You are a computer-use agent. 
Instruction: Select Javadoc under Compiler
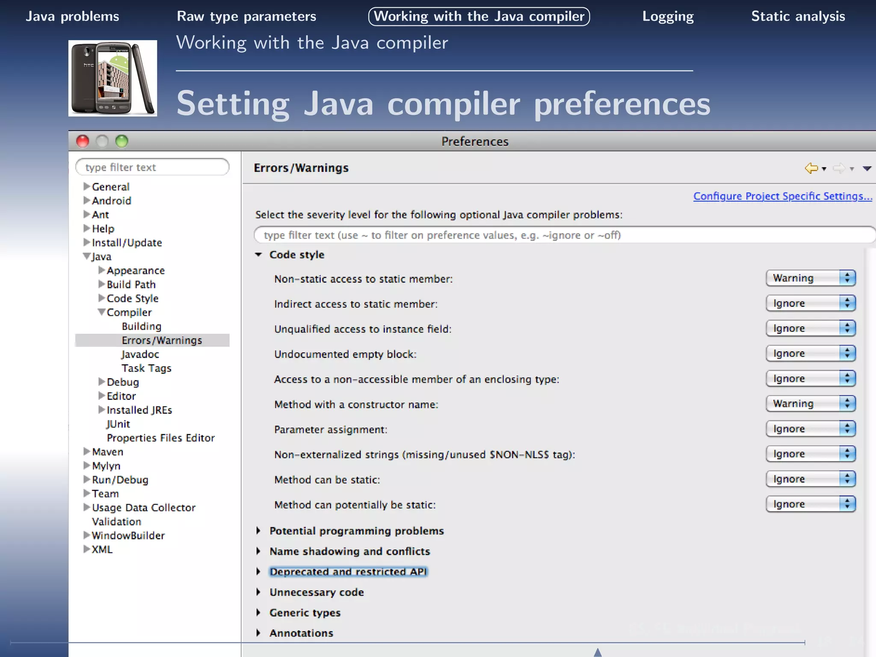tap(140, 354)
